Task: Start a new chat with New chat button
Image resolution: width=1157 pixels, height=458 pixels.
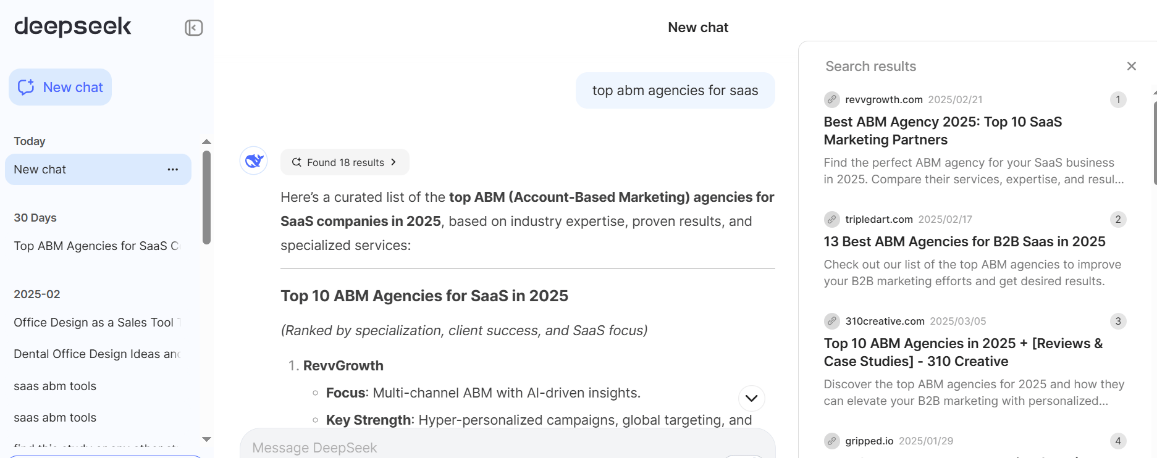Action: [60, 87]
